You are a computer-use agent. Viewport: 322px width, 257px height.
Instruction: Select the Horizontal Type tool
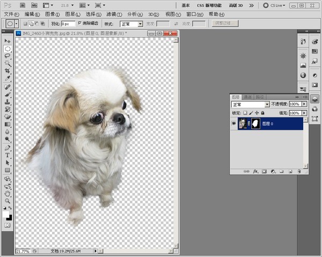pyautogui.click(x=8, y=155)
